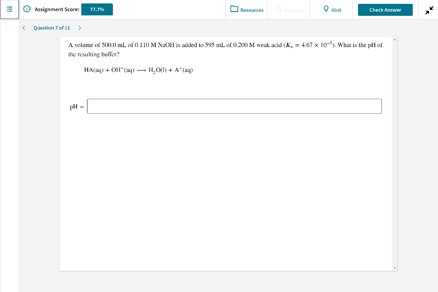The image size is (438, 292).
Task: Click the Hint button
Action: (x=331, y=9)
